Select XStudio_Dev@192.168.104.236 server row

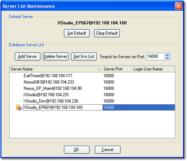click(92, 101)
